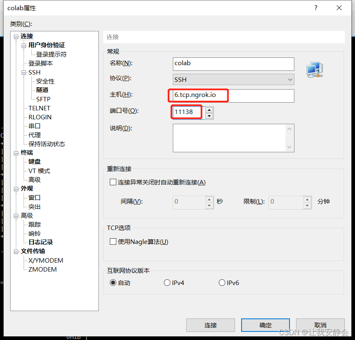This screenshot has height=340, width=355.
Task: Collapse the 高级 category tree node
Action: tap(16, 216)
